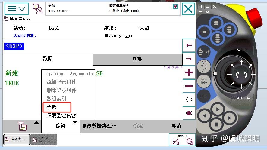Click the pendant Stop button
Viewport: 267px width, 150px height.
pyautogui.click(x=216, y=124)
